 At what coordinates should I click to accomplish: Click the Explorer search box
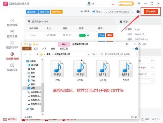pos(117,54)
